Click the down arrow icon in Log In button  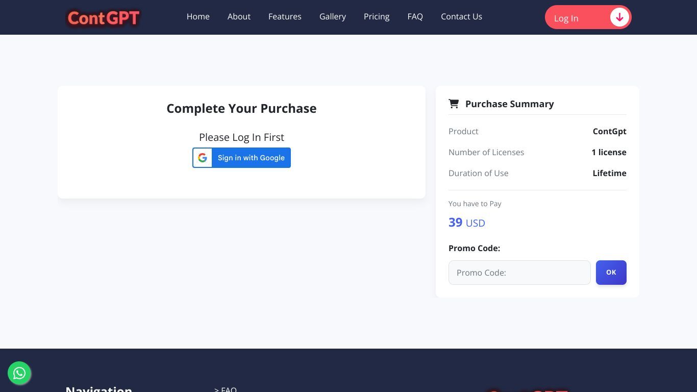point(619,17)
